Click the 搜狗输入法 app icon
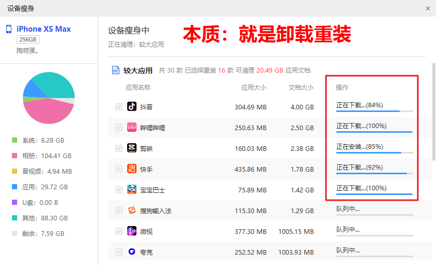 click(132, 210)
